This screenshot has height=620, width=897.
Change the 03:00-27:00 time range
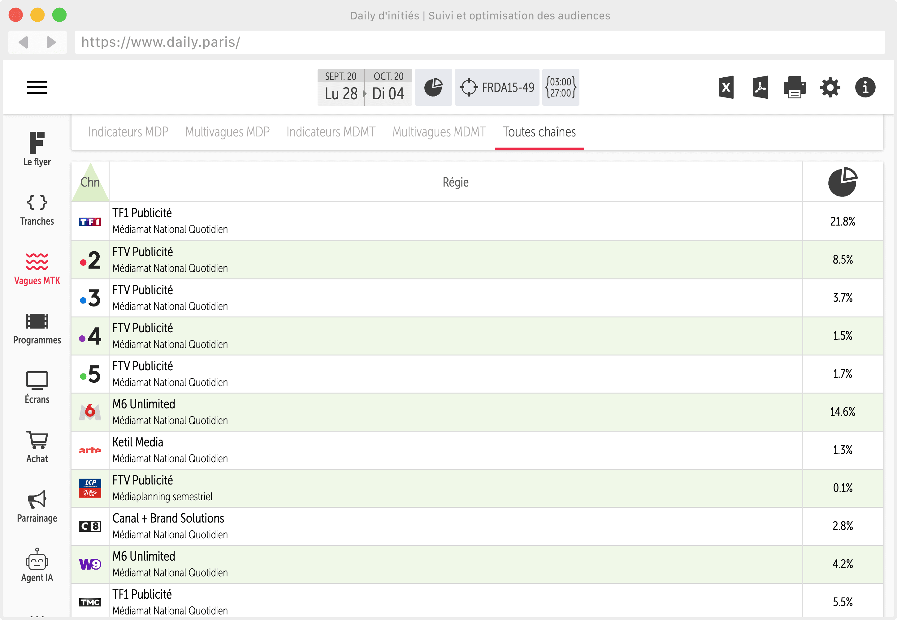[x=561, y=87]
